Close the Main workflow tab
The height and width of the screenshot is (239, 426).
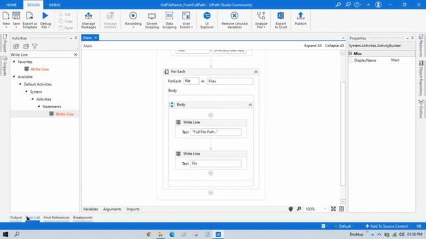click(96, 38)
